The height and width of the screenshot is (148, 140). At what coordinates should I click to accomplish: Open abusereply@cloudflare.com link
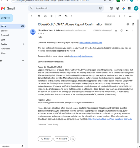coord(82,56)
